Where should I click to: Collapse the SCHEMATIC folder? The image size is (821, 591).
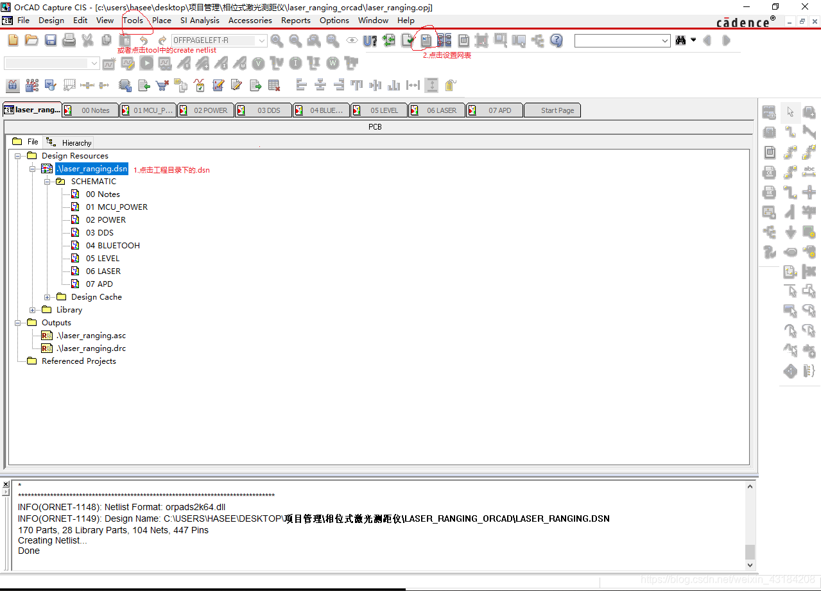click(47, 181)
